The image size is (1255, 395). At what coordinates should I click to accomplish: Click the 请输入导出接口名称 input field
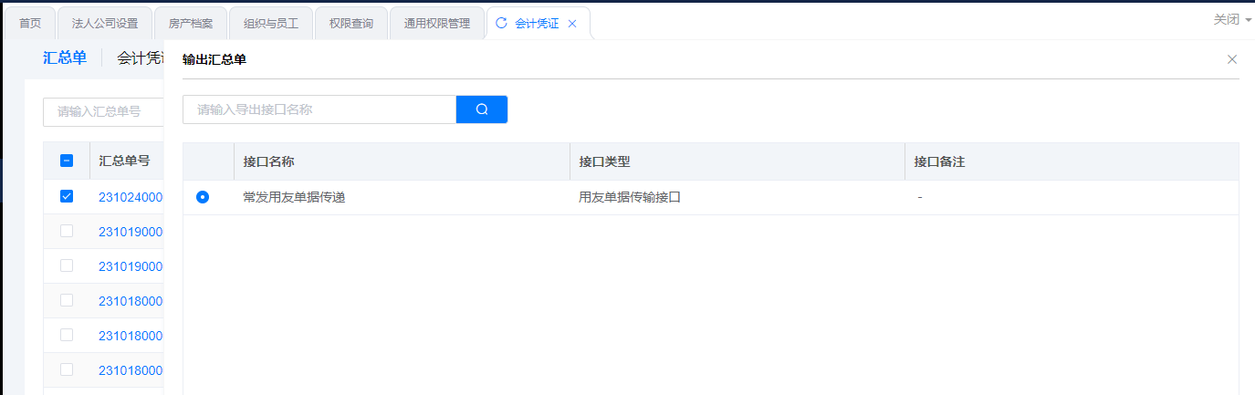point(319,109)
